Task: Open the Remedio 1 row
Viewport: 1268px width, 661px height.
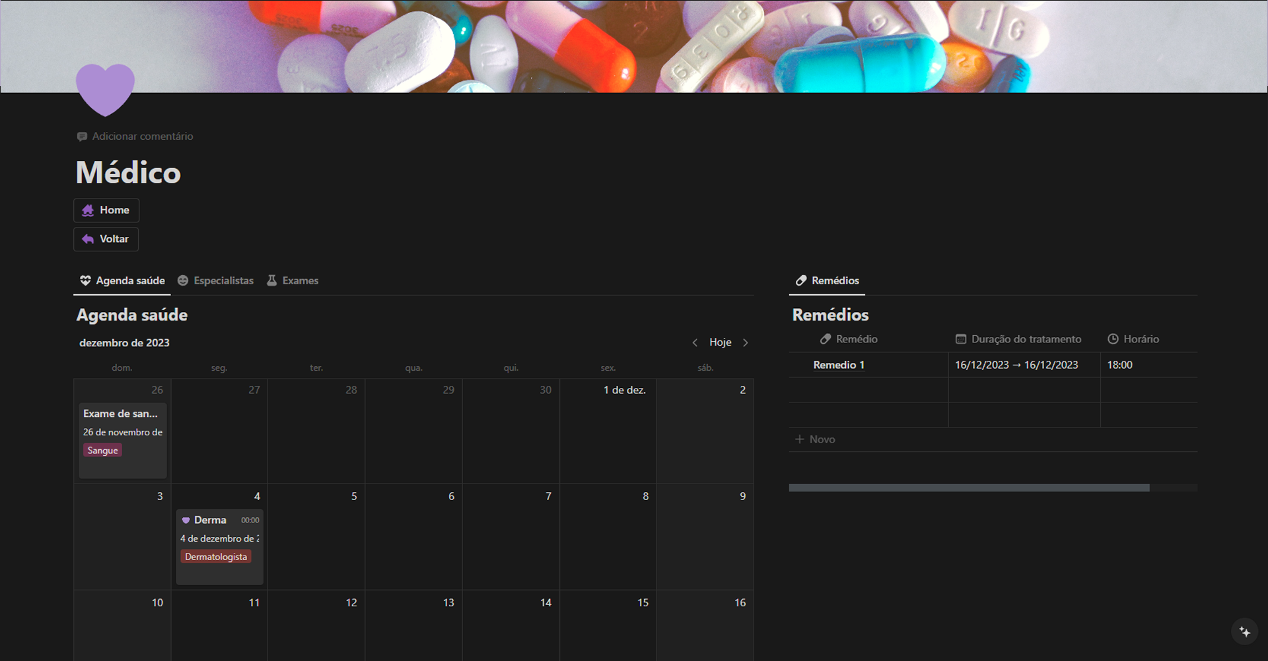Action: 839,365
